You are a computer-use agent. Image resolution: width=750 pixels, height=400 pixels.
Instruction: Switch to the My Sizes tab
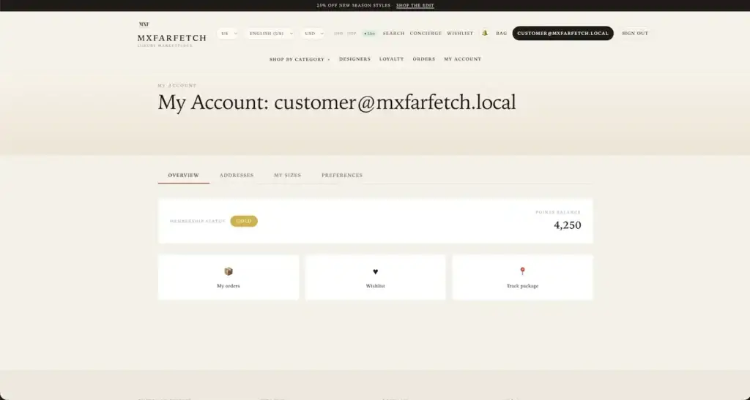(x=287, y=176)
